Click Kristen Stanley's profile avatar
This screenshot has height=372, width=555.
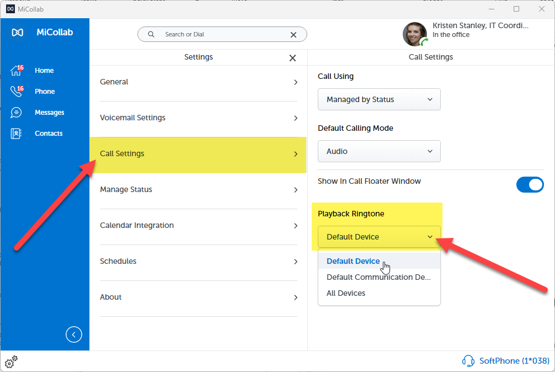coord(414,34)
